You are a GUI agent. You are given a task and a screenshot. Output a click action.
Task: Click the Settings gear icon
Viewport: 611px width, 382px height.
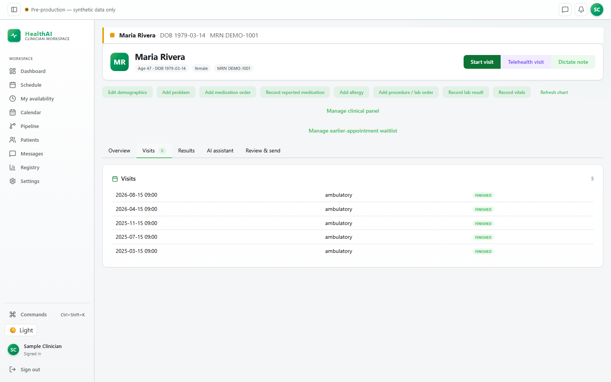[x=13, y=181]
